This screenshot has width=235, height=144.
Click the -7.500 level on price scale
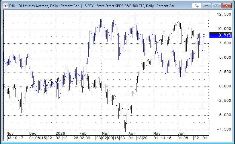224,129
